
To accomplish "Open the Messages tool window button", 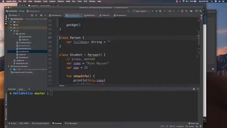I will [x=71, y=123].
